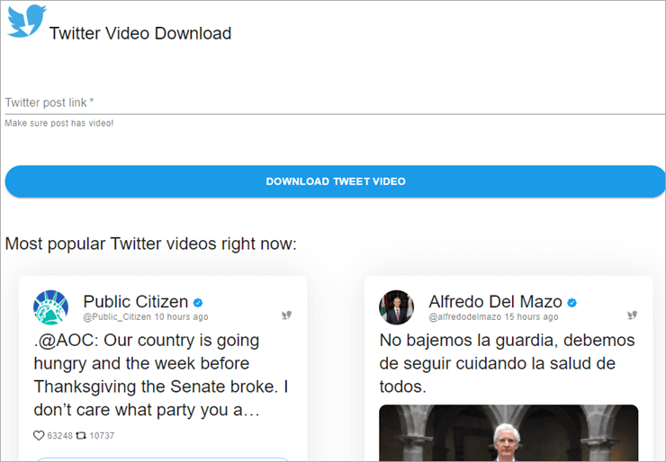
Task: Open the Alfredo Del Mazo name link
Action: [x=495, y=302]
